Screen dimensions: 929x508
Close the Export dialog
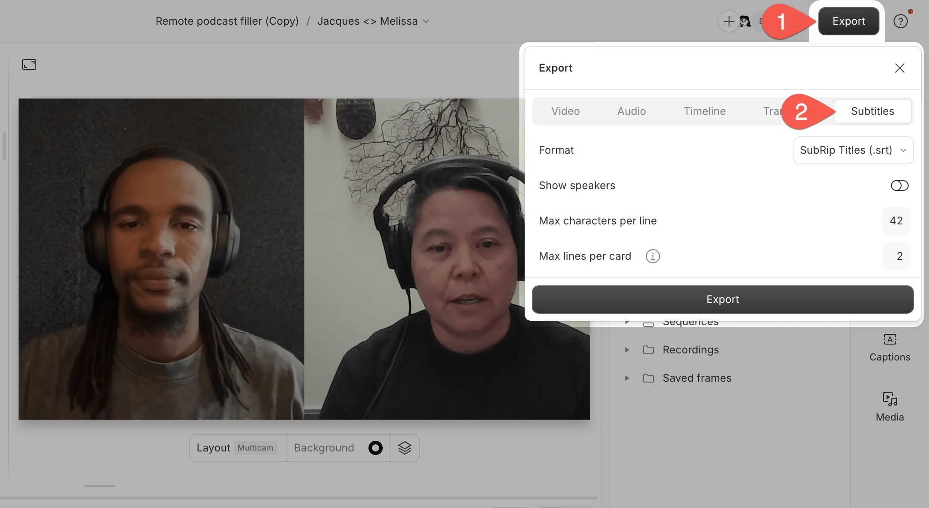pyautogui.click(x=899, y=68)
